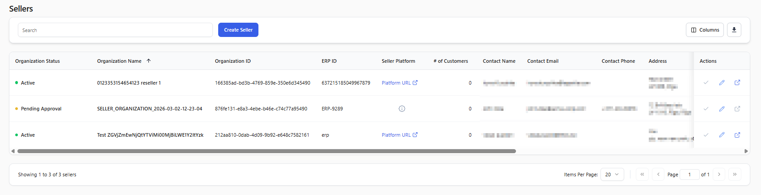Screen dimensions: 761x195
Task: Go to next page chevron button
Action: coord(719,175)
